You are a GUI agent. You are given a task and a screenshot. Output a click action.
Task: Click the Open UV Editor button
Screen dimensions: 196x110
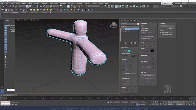(x=148, y=75)
